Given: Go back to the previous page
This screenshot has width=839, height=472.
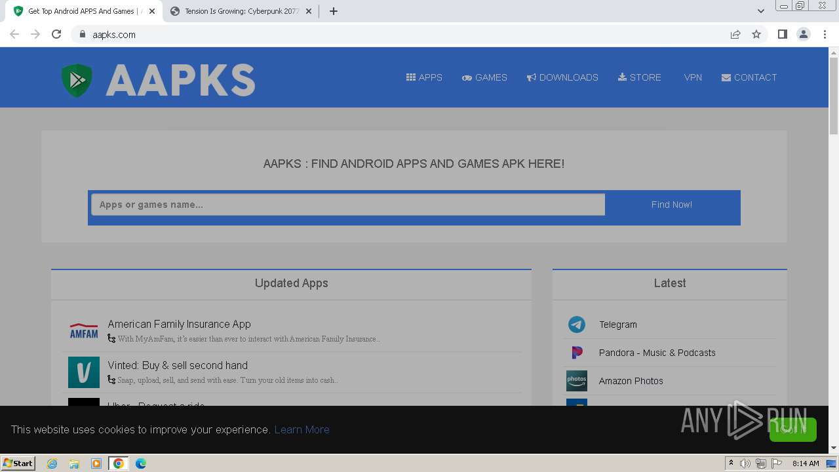Looking at the screenshot, I should pyautogui.click(x=14, y=34).
